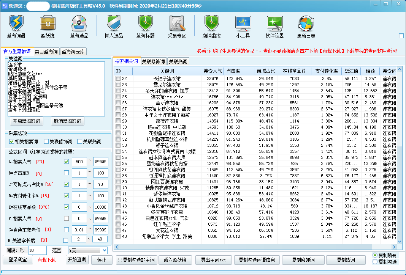This screenshot has height=275, width=406.
Task: Focus the 关键词 list text area
Action: tap(56, 89)
